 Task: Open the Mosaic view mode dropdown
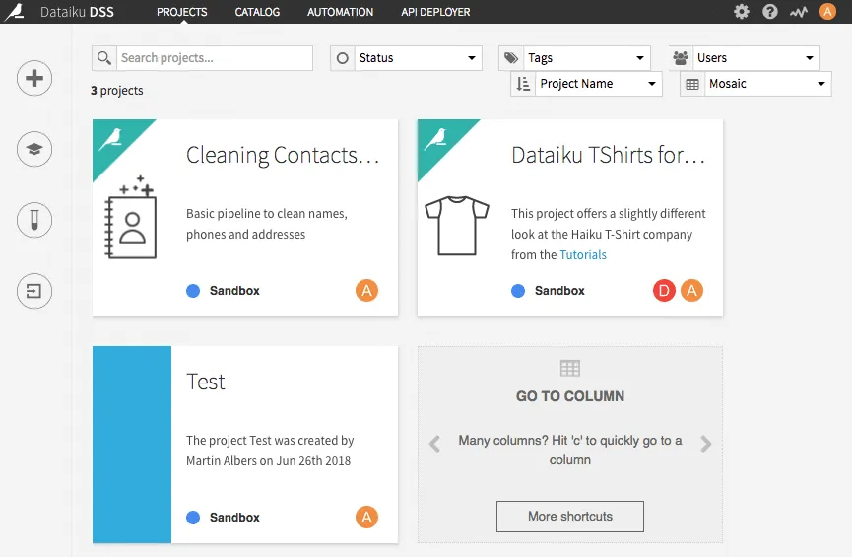click(767, 84)
